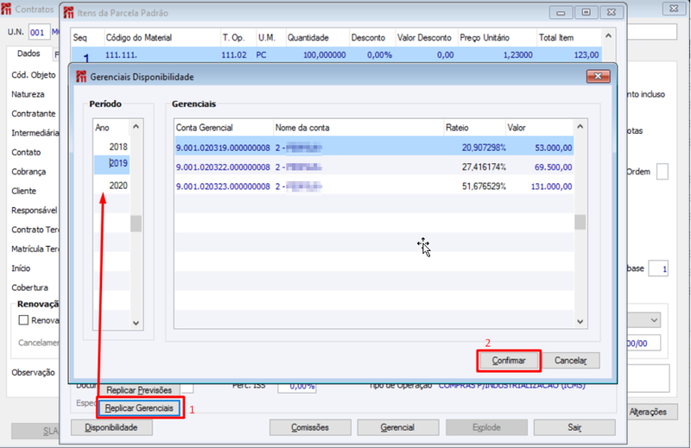Click the Ano column header
The height and width of the screenshot is (448, 691).
click(111, 128)
